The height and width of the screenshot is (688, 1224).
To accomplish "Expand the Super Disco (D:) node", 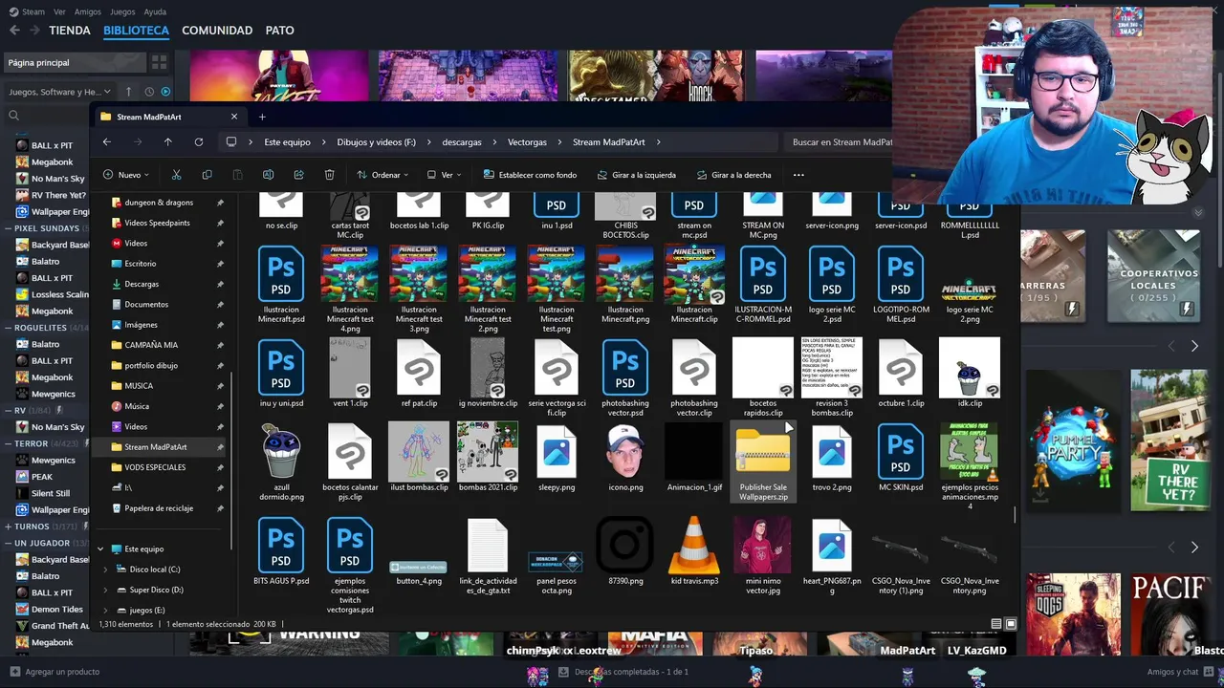I will [x=105, y=590].
